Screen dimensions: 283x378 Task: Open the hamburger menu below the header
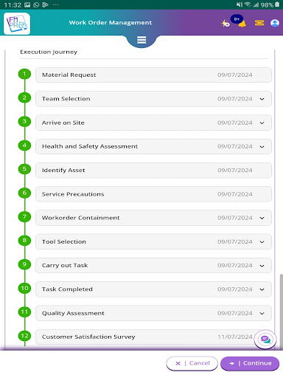point(141,40)
